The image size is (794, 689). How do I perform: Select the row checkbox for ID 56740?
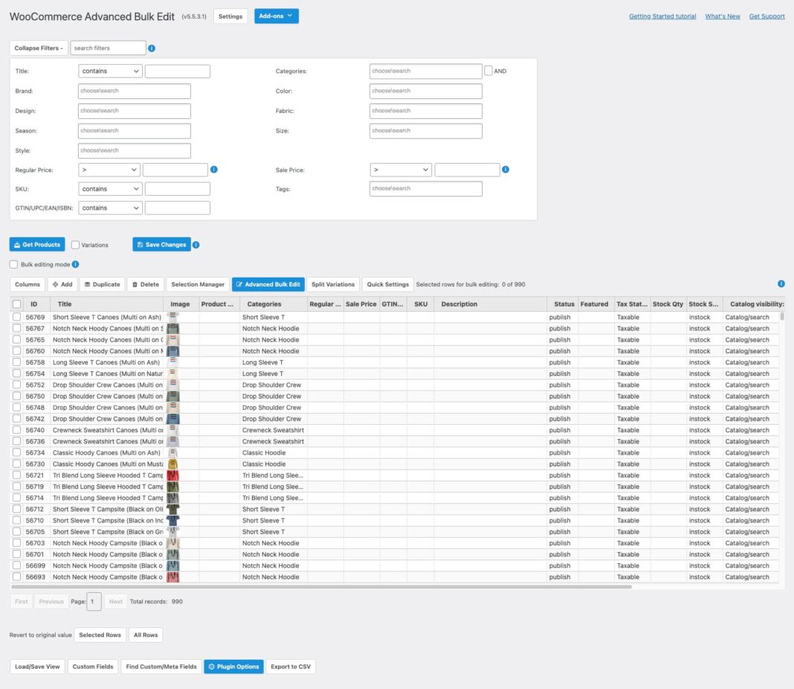pos(16,430)
